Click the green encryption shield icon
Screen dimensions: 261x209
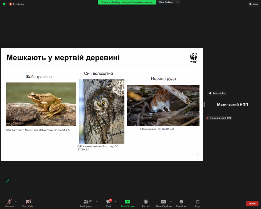(x=4, y=4)
